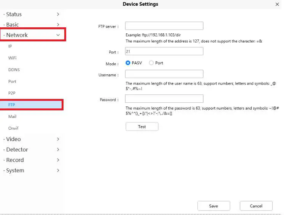Go to DDNS settings
The width and height of the screenshot is (284, 215).
point(14,70)
